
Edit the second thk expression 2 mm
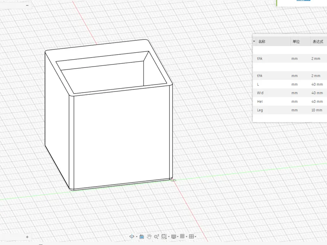pyautogui.click(x=316, y=76)
